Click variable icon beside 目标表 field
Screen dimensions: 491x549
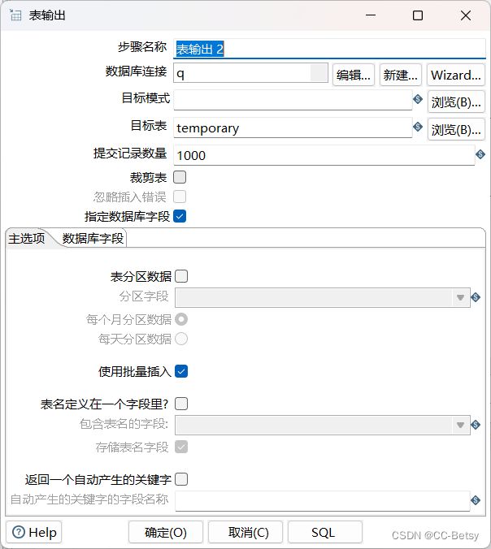tap(417, 127)
